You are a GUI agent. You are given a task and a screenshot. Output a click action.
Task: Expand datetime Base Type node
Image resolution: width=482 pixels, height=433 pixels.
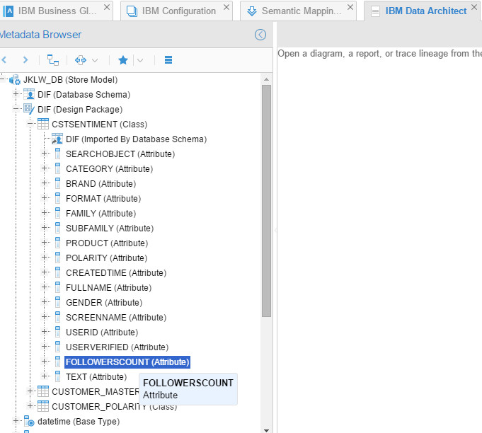[x=16, y=421]
